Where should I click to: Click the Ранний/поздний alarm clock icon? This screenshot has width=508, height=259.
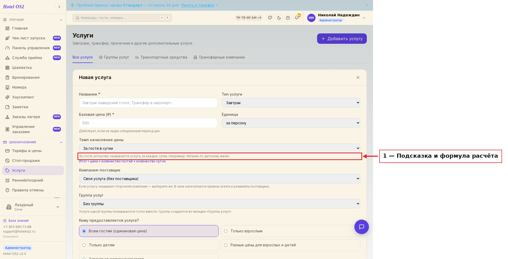coord(8,180)
